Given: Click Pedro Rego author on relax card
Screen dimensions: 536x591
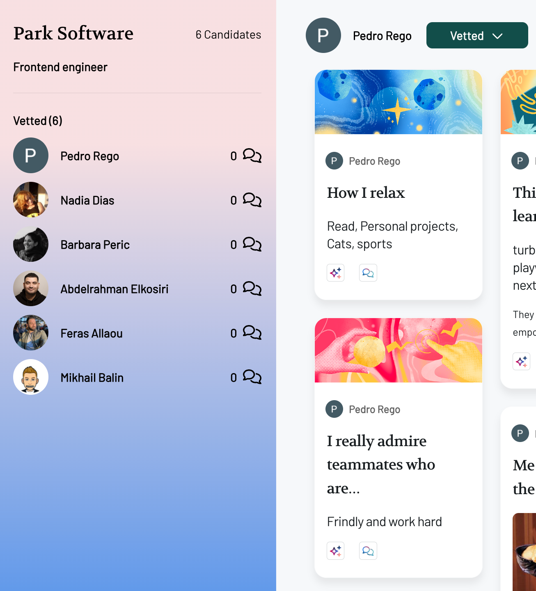Looking at the screenshot, I should click(x=374, y=161).
